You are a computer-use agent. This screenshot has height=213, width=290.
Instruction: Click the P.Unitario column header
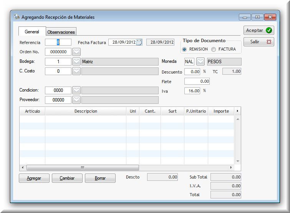point(196,111)
